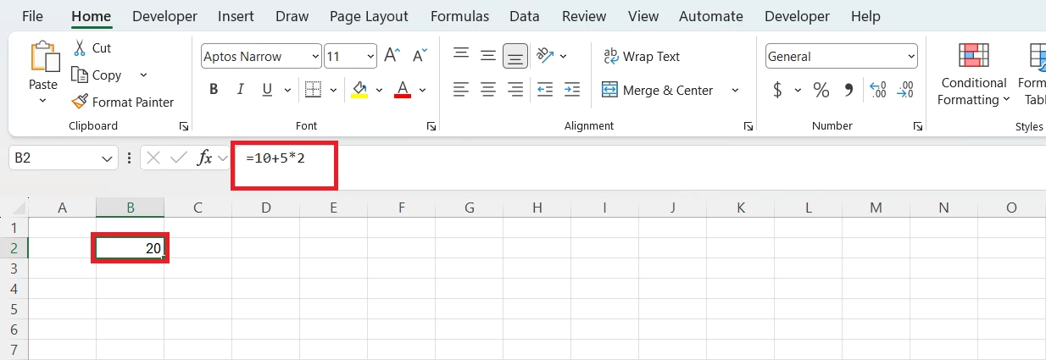This screenshot has width=1046, height=360.
Task: Open the Aptos Narrow font list
Action: pos(316,57)
